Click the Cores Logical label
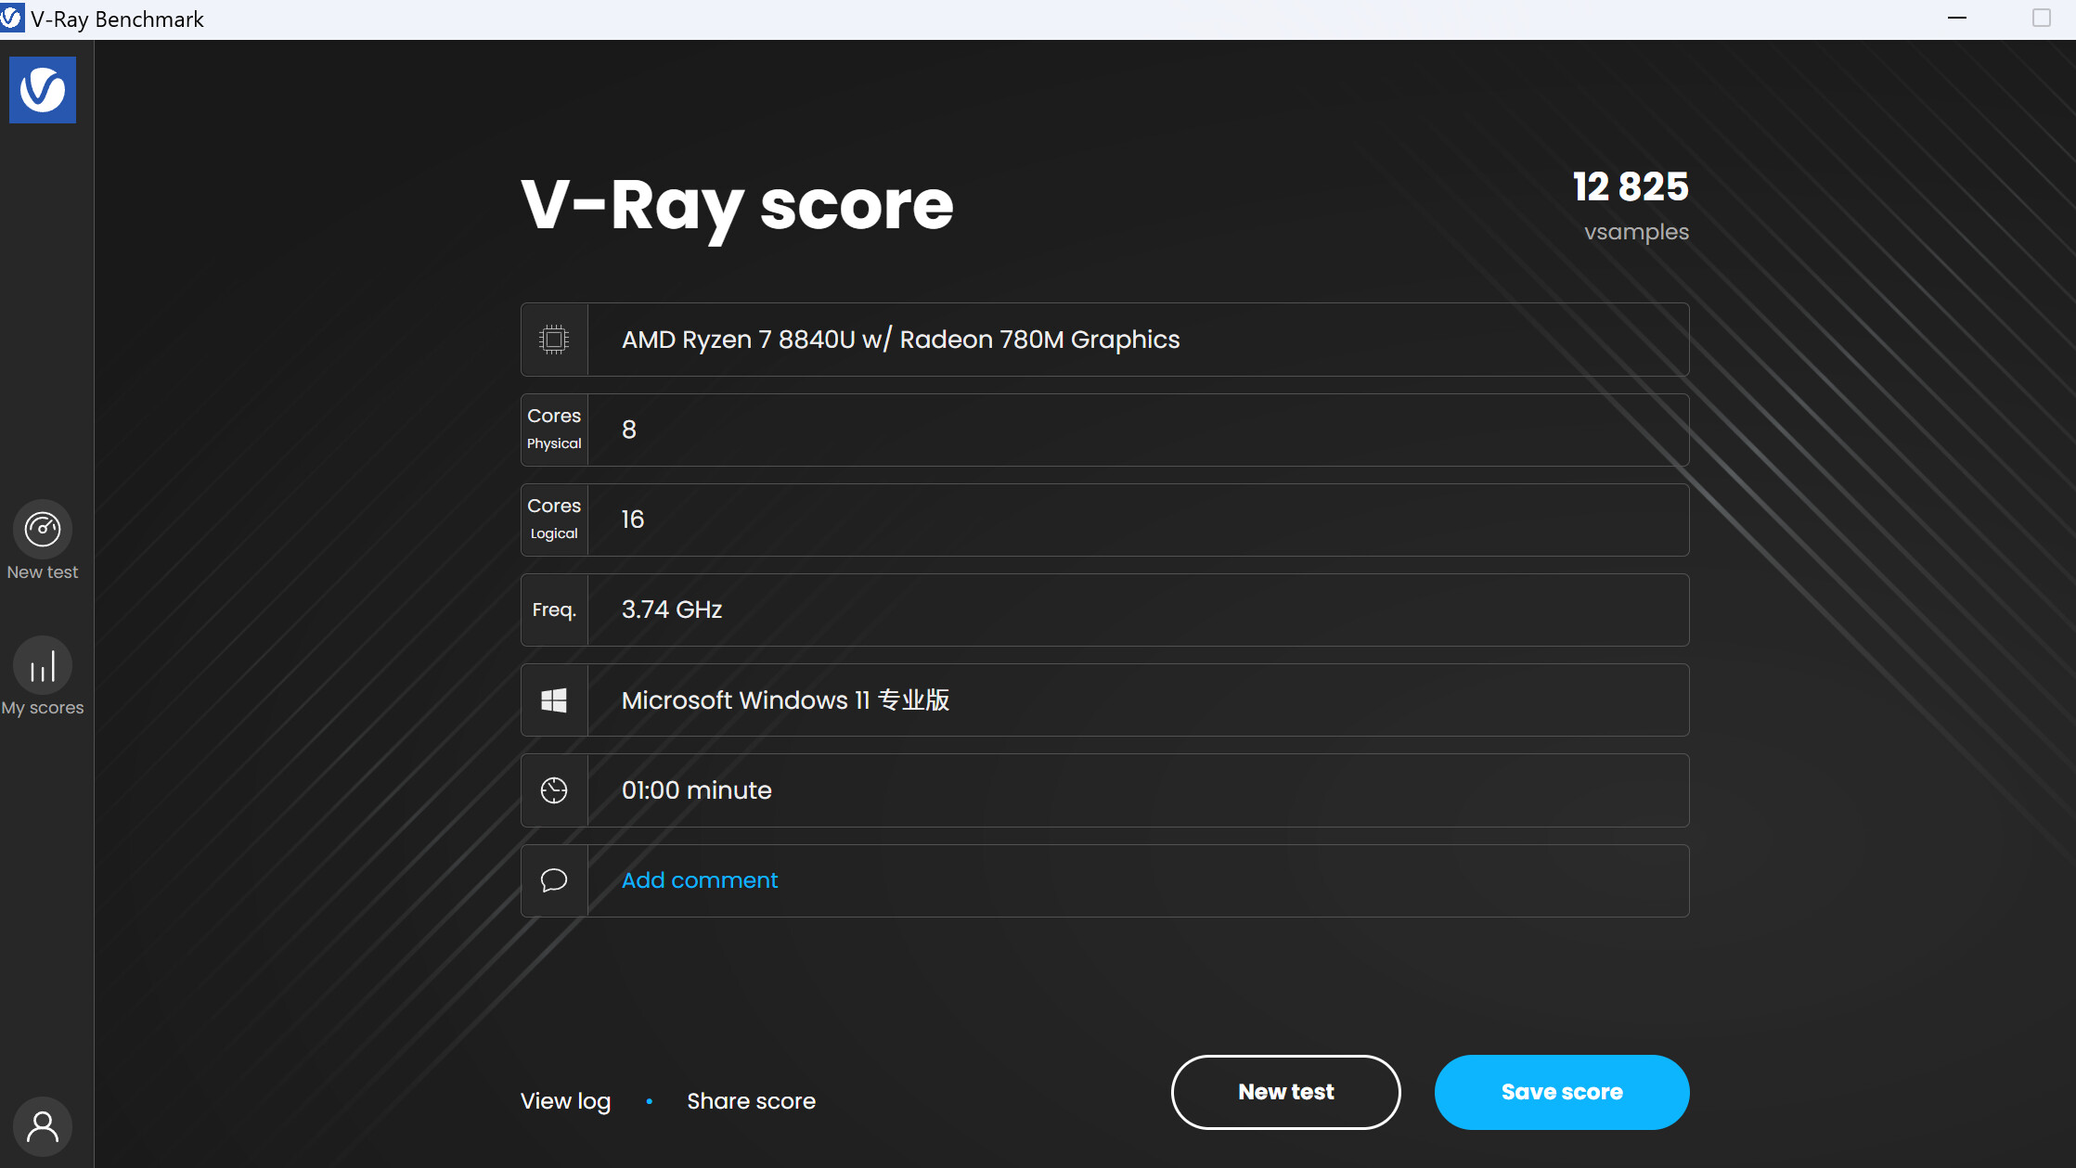Viewport: 2076px width, 1168px height. pyautogui.click(x=554, y=520)
